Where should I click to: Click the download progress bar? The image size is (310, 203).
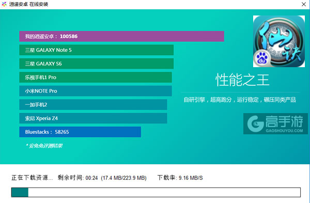[x=156, y=192]
